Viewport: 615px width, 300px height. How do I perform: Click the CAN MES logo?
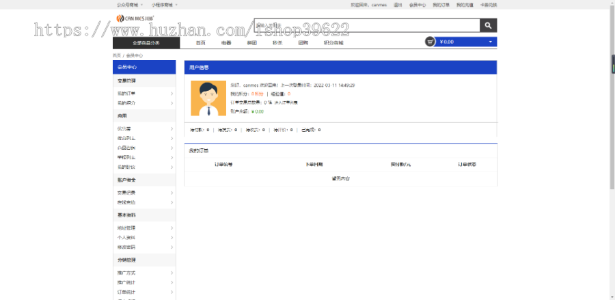point(135,18)
